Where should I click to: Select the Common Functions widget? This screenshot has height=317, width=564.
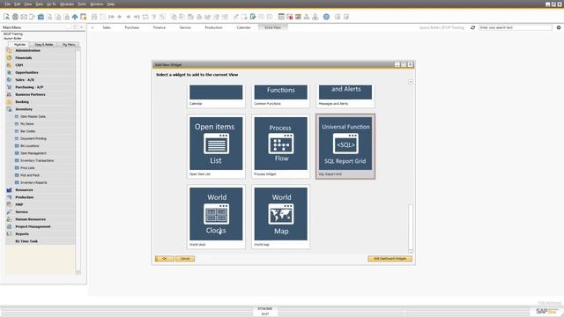[281, 96]
